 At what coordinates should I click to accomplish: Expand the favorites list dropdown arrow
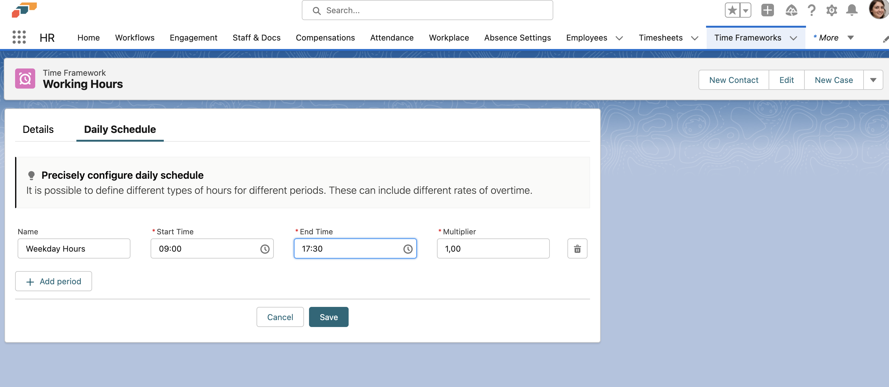point(745,10)
